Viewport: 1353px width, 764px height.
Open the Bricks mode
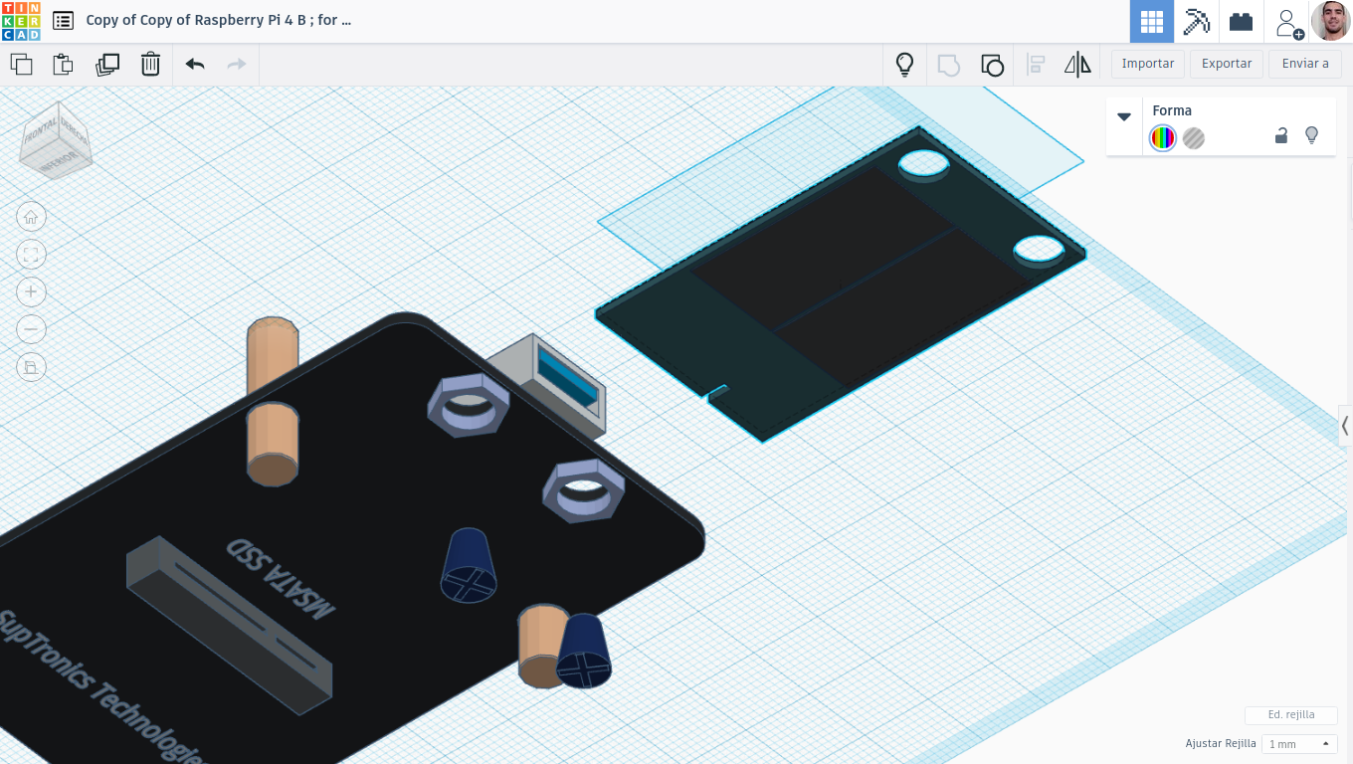click(x=1241, y=21)
